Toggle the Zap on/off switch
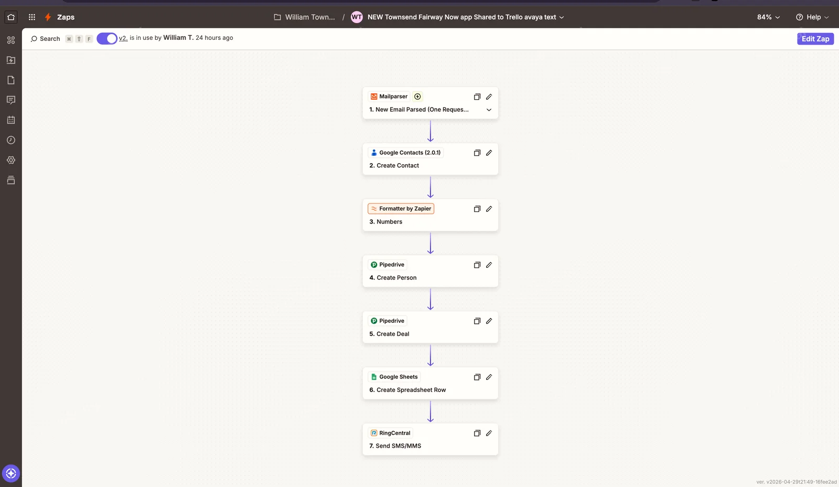Screen dimensions: 839x487 [x=107, y=39]
